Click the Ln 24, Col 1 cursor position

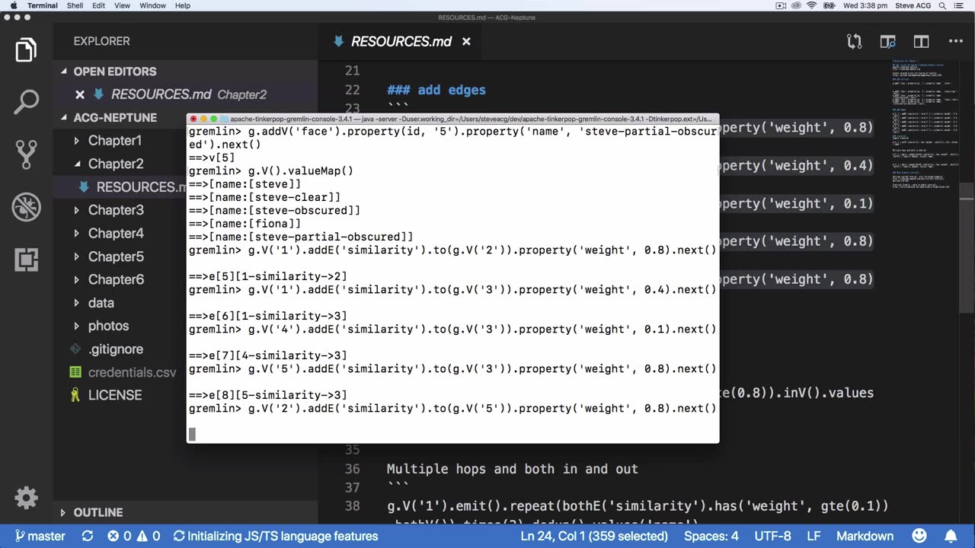click(594, 536)
